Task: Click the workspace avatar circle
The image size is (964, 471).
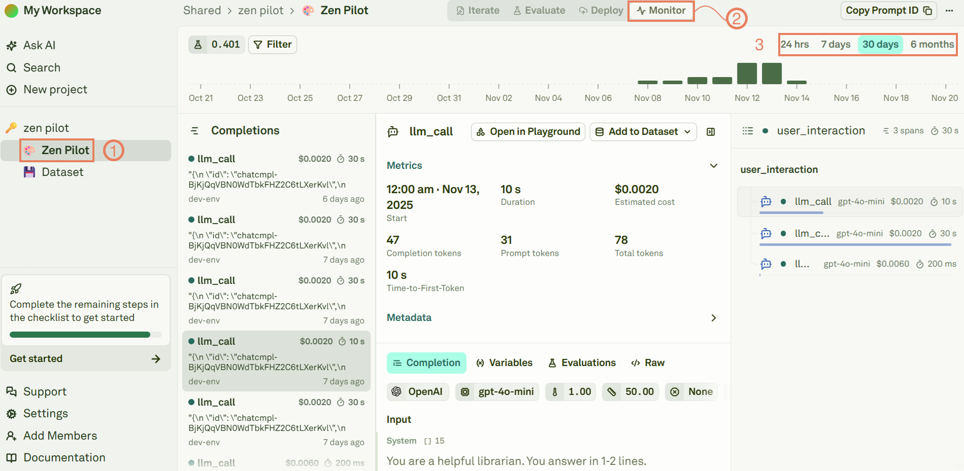Action: [11, 11]
